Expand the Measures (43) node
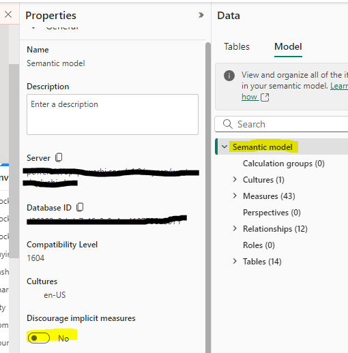Screen dimensions: 348x353 (235, 196)
